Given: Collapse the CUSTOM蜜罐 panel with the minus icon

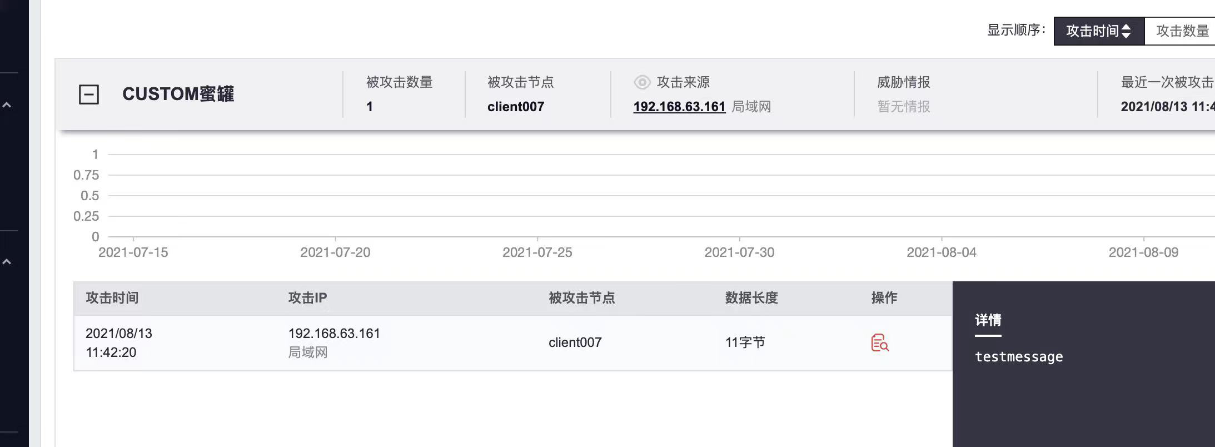Looking at the screenshot, I should coord(89,95).
